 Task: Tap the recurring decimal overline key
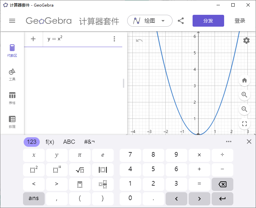80,184
